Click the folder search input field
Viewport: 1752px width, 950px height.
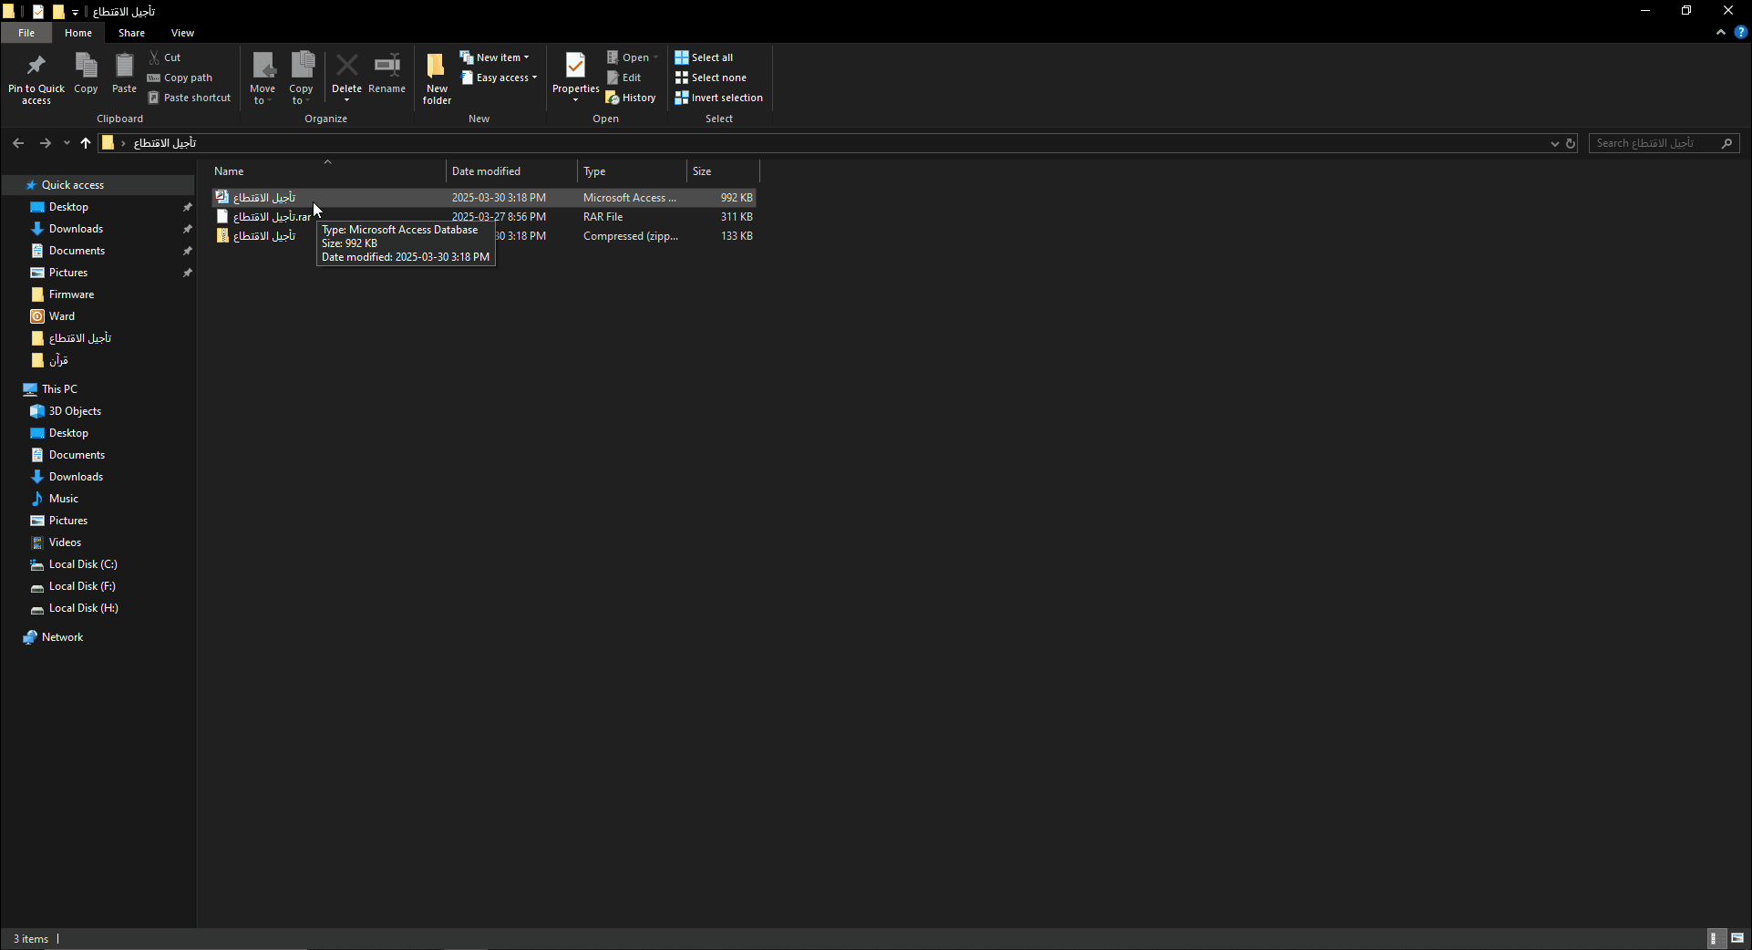point(1654,143)
